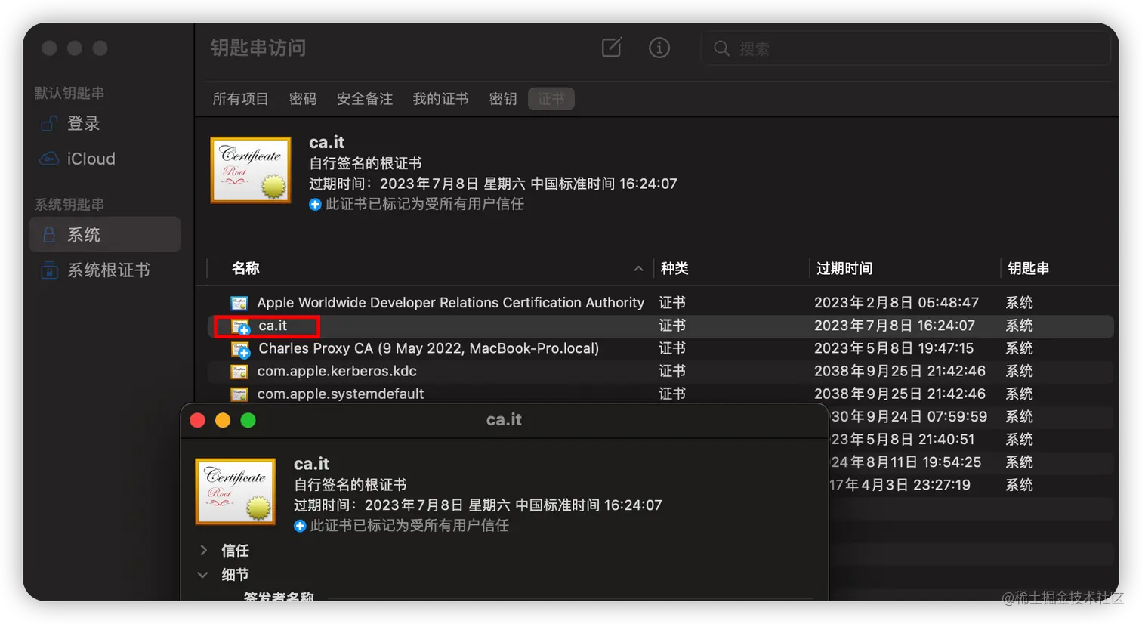Select 系统根证书 keychain in sidebar

[x=105, y=270]
